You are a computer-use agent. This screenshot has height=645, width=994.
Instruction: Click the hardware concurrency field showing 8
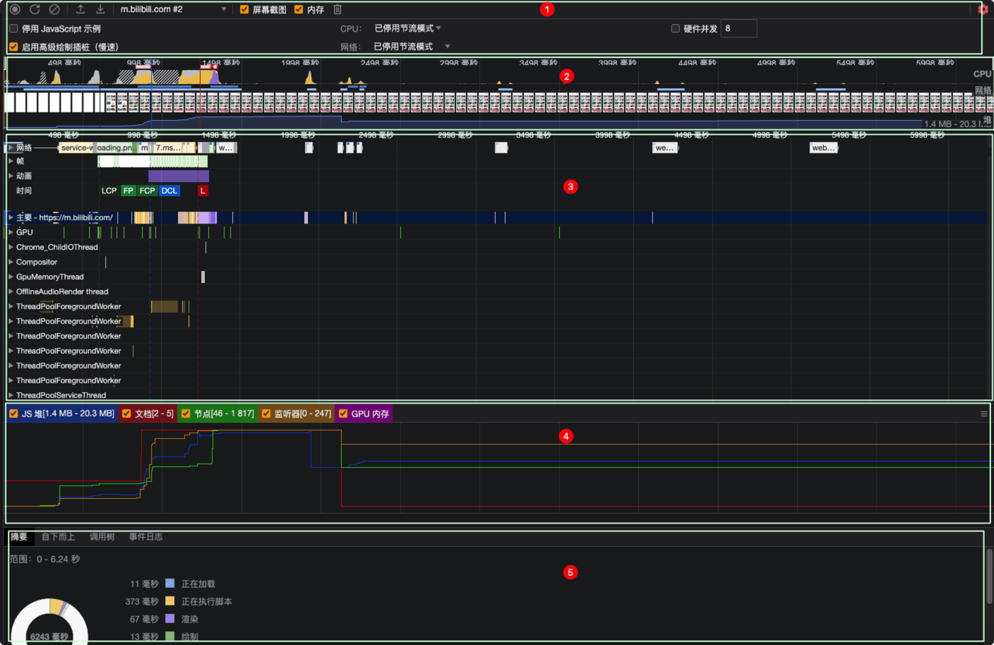click(738, 28)
